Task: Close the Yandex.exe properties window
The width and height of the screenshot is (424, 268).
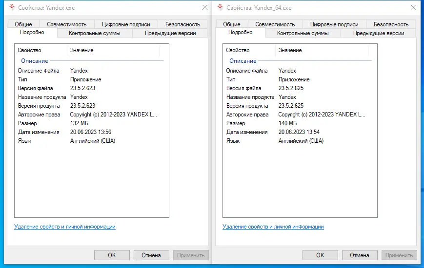Action: coord(204,8)
